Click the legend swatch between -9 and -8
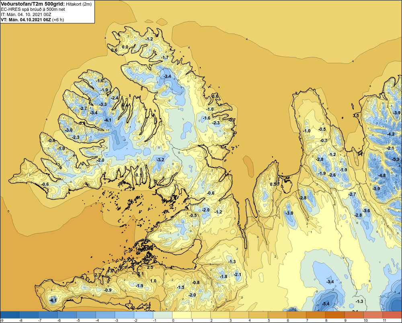Image resolution: width=402 pixels, height=323 pixels. point(10,315)
